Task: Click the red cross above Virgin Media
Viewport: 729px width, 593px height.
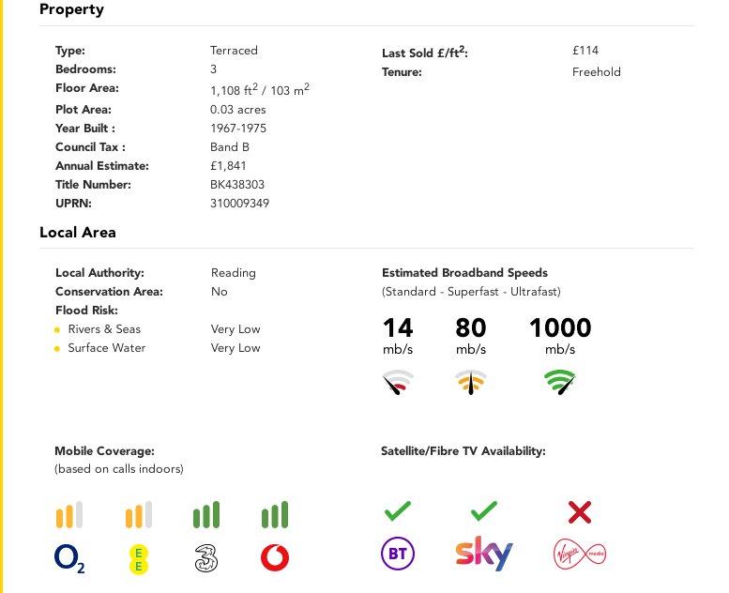Action: 580,512
